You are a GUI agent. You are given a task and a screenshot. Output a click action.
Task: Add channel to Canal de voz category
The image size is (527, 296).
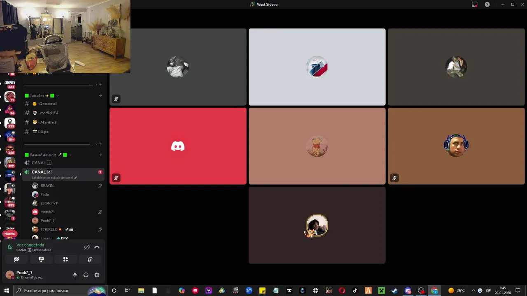100,155
